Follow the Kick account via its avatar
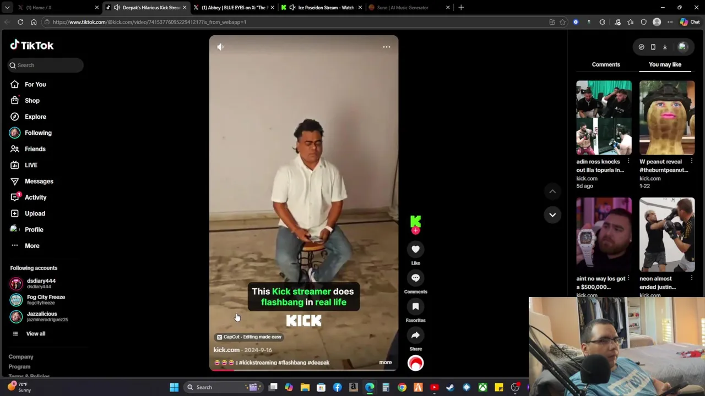Screen dimensions: 705x396 [415, 223]
